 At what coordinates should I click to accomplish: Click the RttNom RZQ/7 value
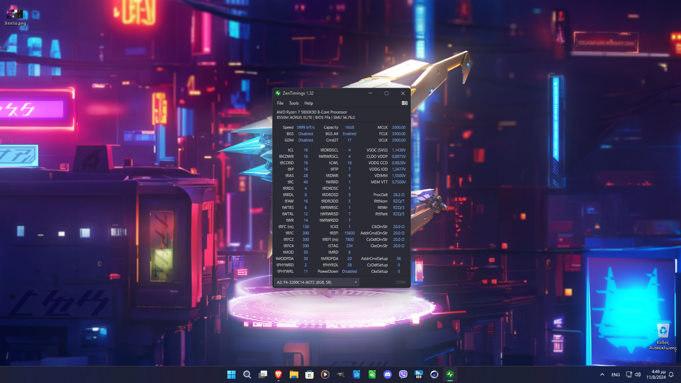(x=399, y=201)
